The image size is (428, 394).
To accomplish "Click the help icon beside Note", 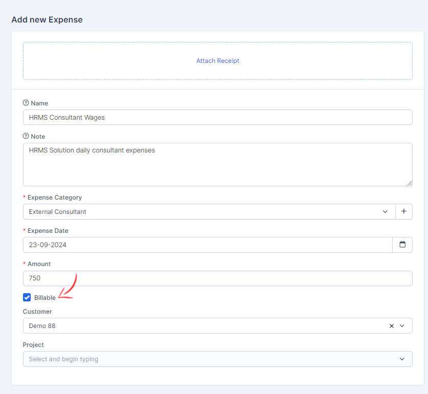I will click(x=26, y=136).
